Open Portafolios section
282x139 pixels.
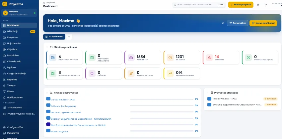click(x=19, y=56)
